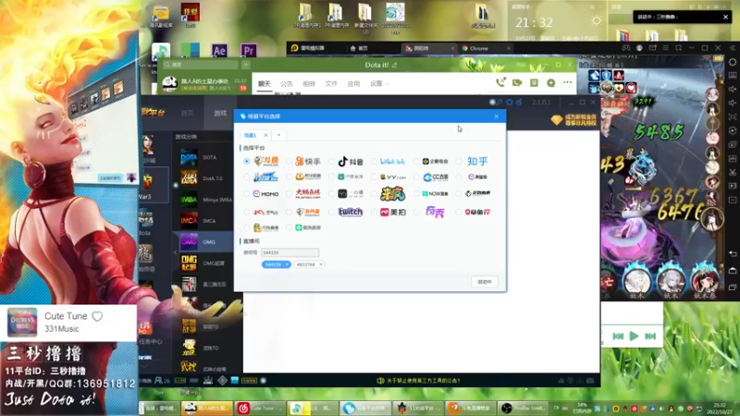The width and height of the screenshot is (740, 416).
Task: Start a video call in Dota it! group
Action: click(x=517, y=82)
